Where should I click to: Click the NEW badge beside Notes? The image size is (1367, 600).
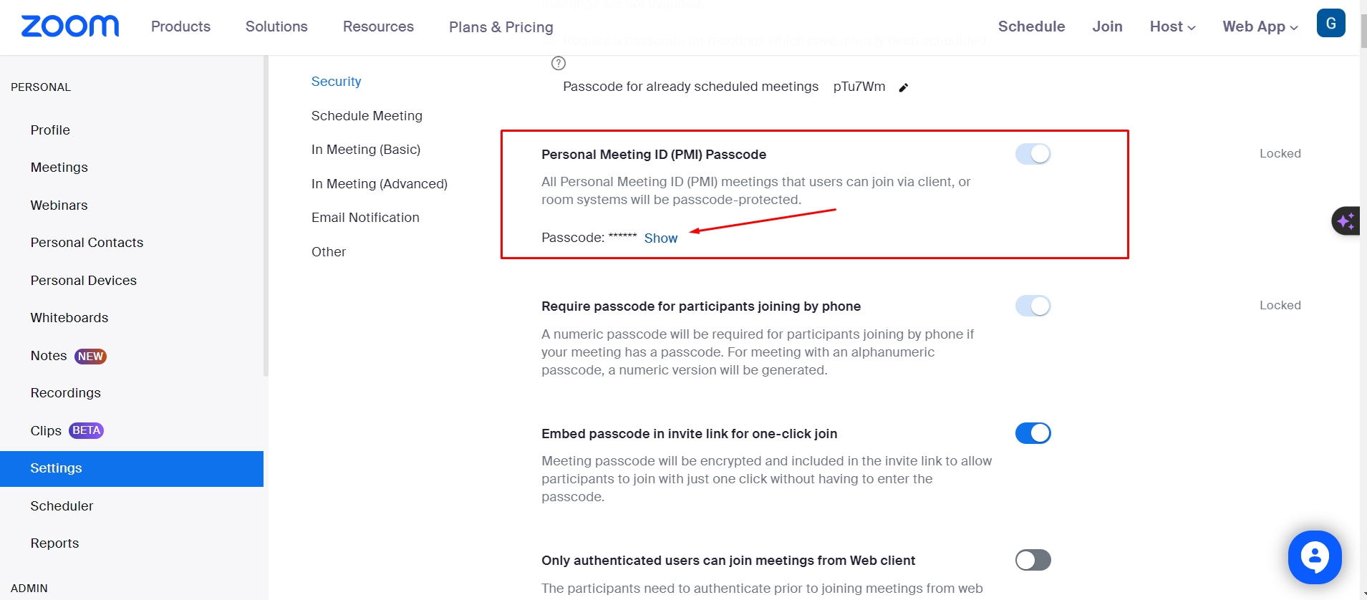point(91,357)
